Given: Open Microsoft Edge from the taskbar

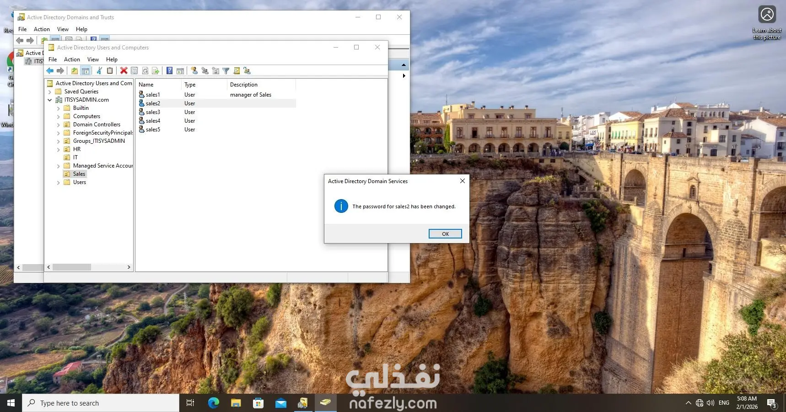Looking at the screenshot, I should tap(213, 403).
